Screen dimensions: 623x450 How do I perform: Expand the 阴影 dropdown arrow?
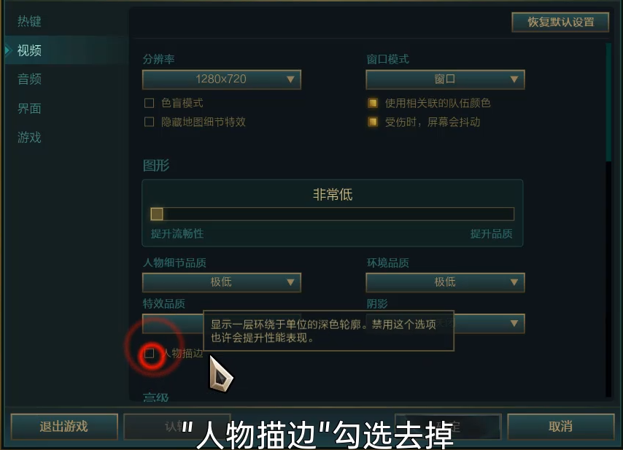click(514, 323)
